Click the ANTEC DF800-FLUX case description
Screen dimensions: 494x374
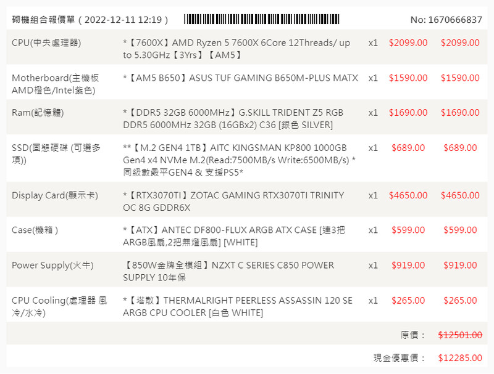tap(234, 236)
